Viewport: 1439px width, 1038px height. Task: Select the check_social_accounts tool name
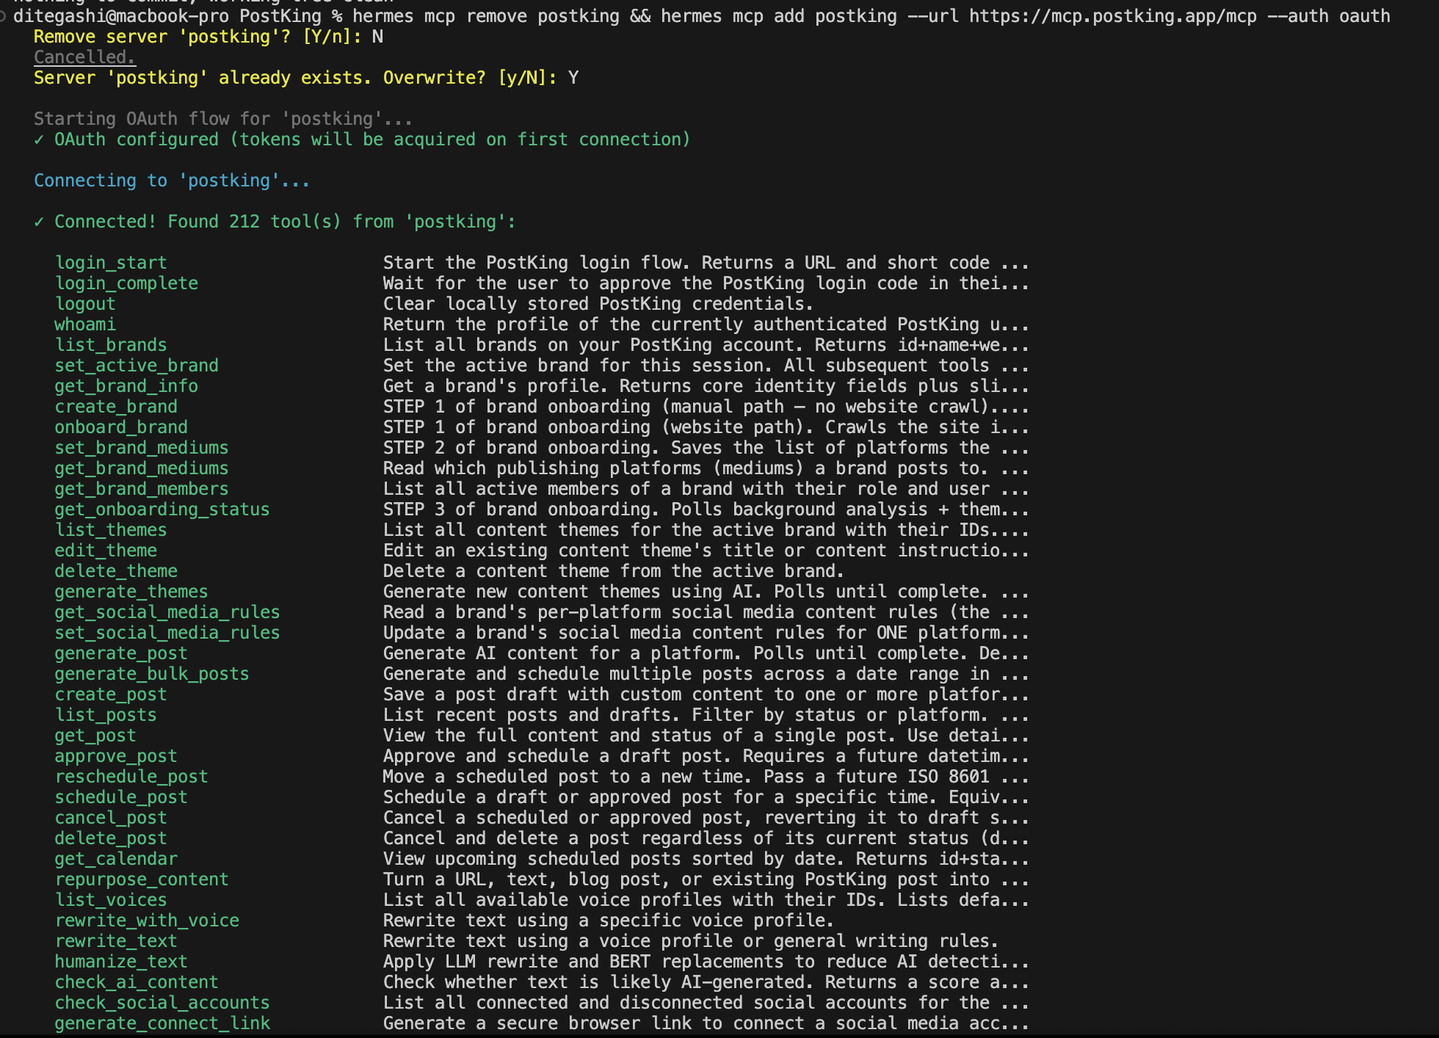162,1003
